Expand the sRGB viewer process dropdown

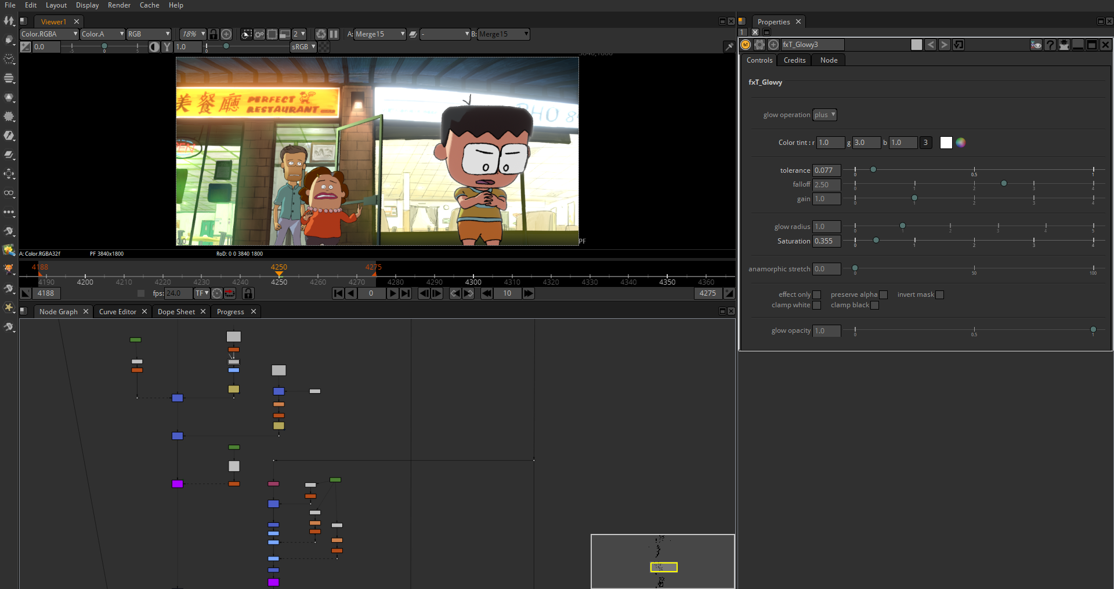click(303, 47)
